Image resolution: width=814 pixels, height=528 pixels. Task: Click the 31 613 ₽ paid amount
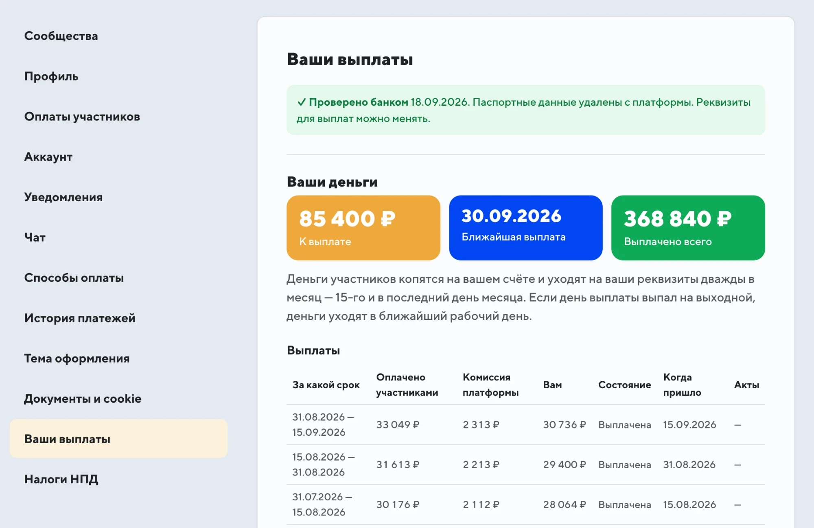click(398, 464)
